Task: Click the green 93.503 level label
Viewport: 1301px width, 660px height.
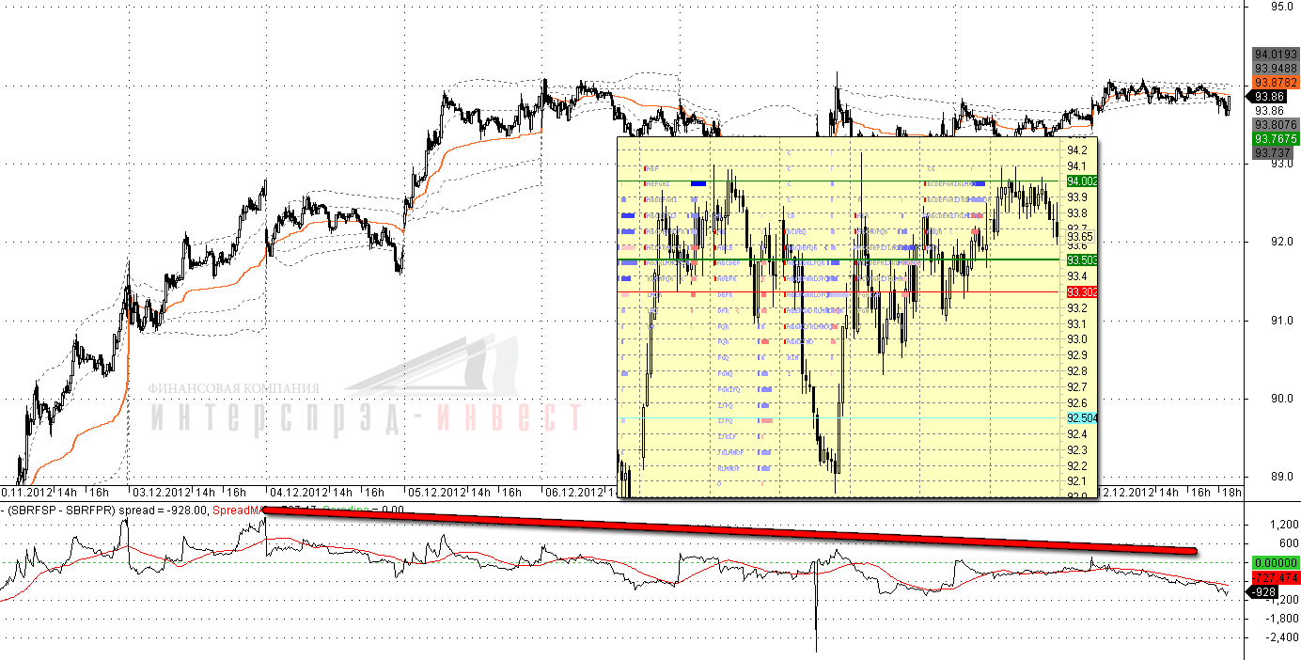Action: [x=1082, y=259]
